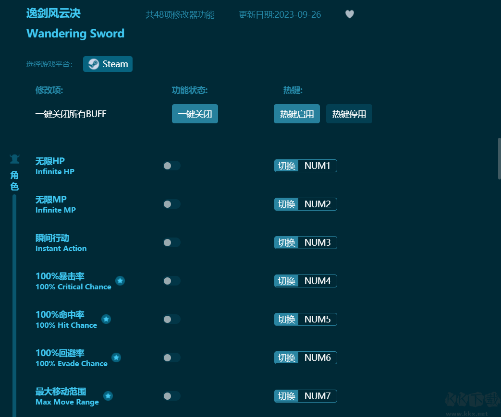501x417 pixels.
Task: Turn on 100% Evade Chance switch
Action: pyautogui.click(x=171, y=357)
